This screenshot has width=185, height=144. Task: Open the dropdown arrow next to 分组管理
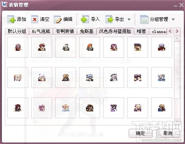point(173,19)
